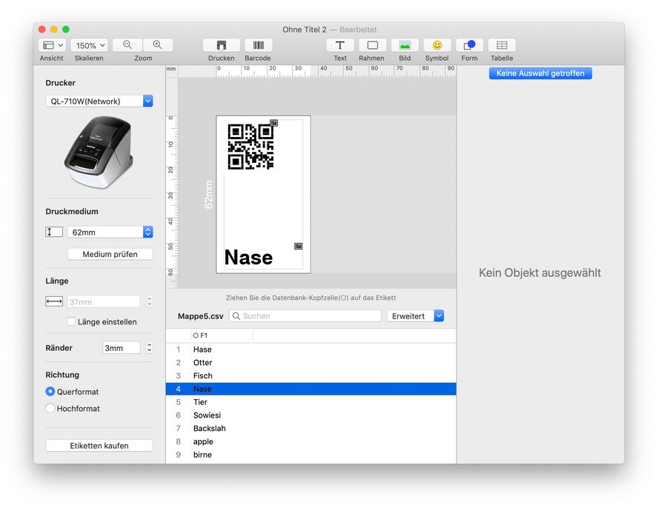This screenshot has height=508, width=658.
Task: Select the Sowiesi row in the list
Action: (311, 415)
